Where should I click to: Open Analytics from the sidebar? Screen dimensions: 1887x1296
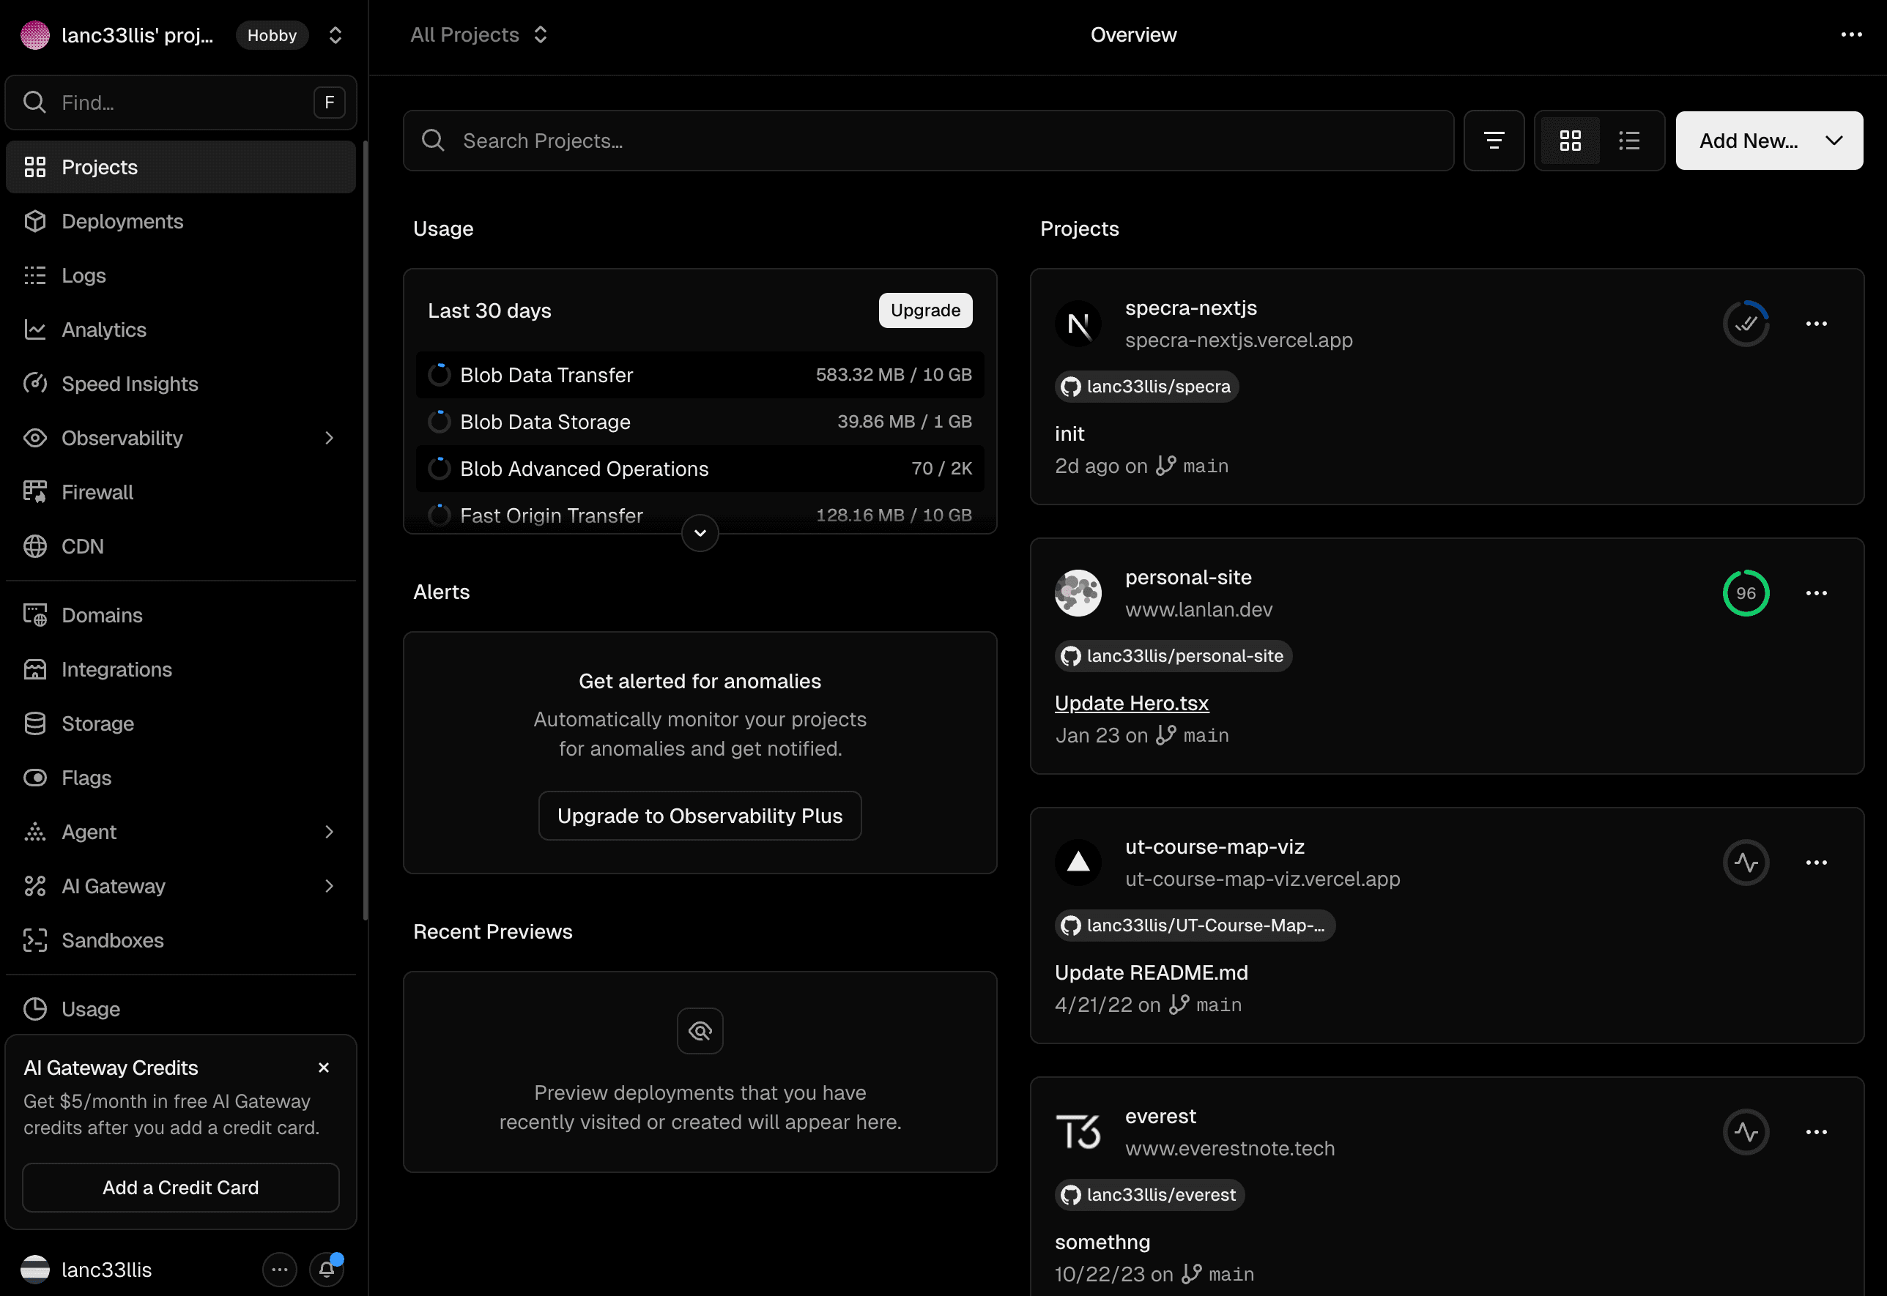[105, 329]
